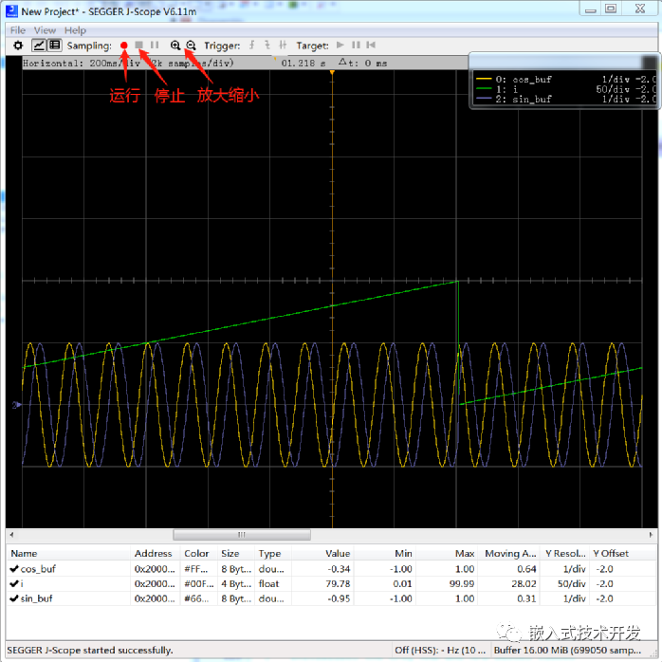Switch to table view icon
The width and height of the screenshot is (662, 662).
pyautogui.click(x=54, y=46)
